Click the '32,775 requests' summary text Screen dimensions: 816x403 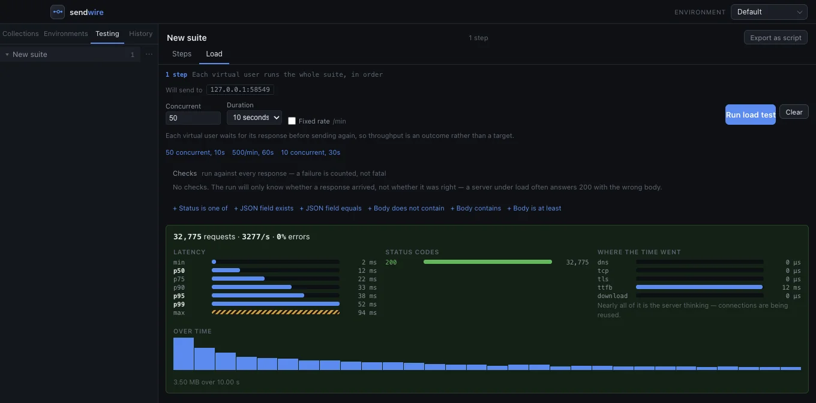204,237
